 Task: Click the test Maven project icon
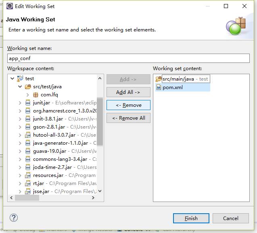(x=20, y=79)
